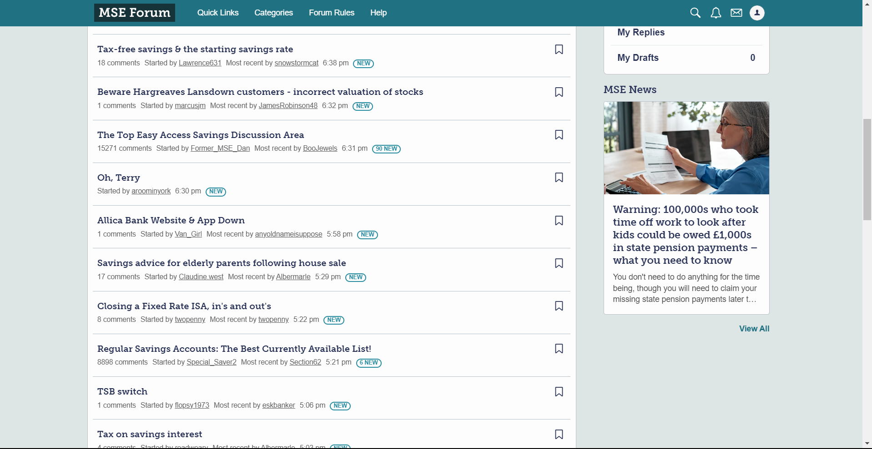This screenshot has height=449, width=872.
Task: Bookmark the Savings advice for elderly parents thread
Action: [559, 263]
